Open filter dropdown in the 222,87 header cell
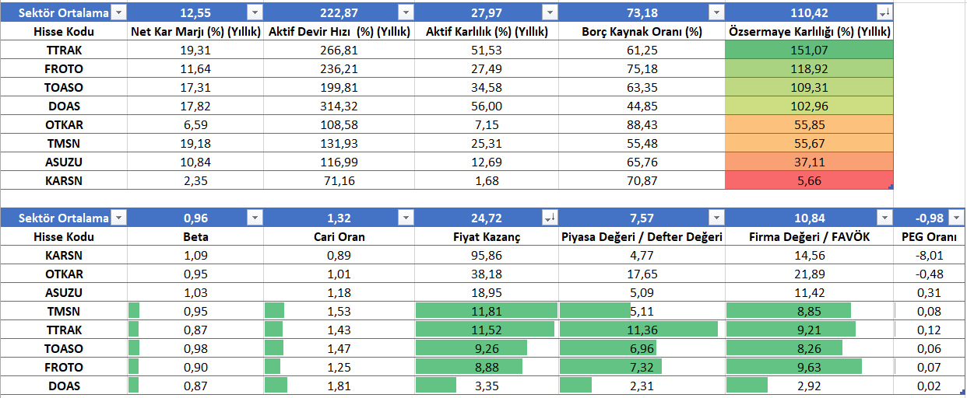Image resolution: width=967 pixels, height=398 pixels. tap(405, 12)
